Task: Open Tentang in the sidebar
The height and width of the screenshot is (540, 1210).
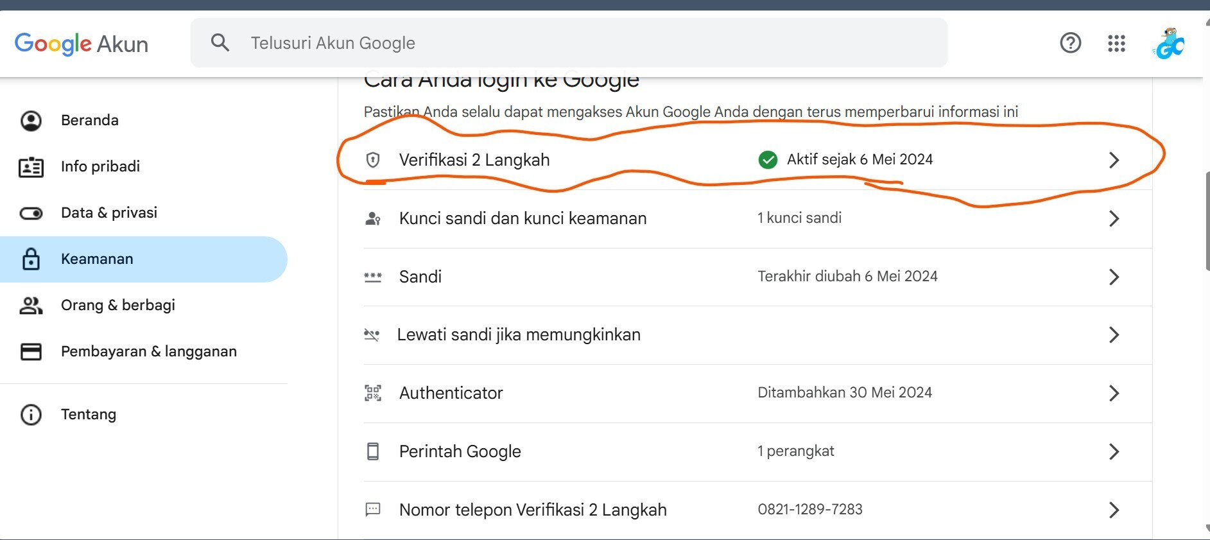Action: [x=144, y=415]
